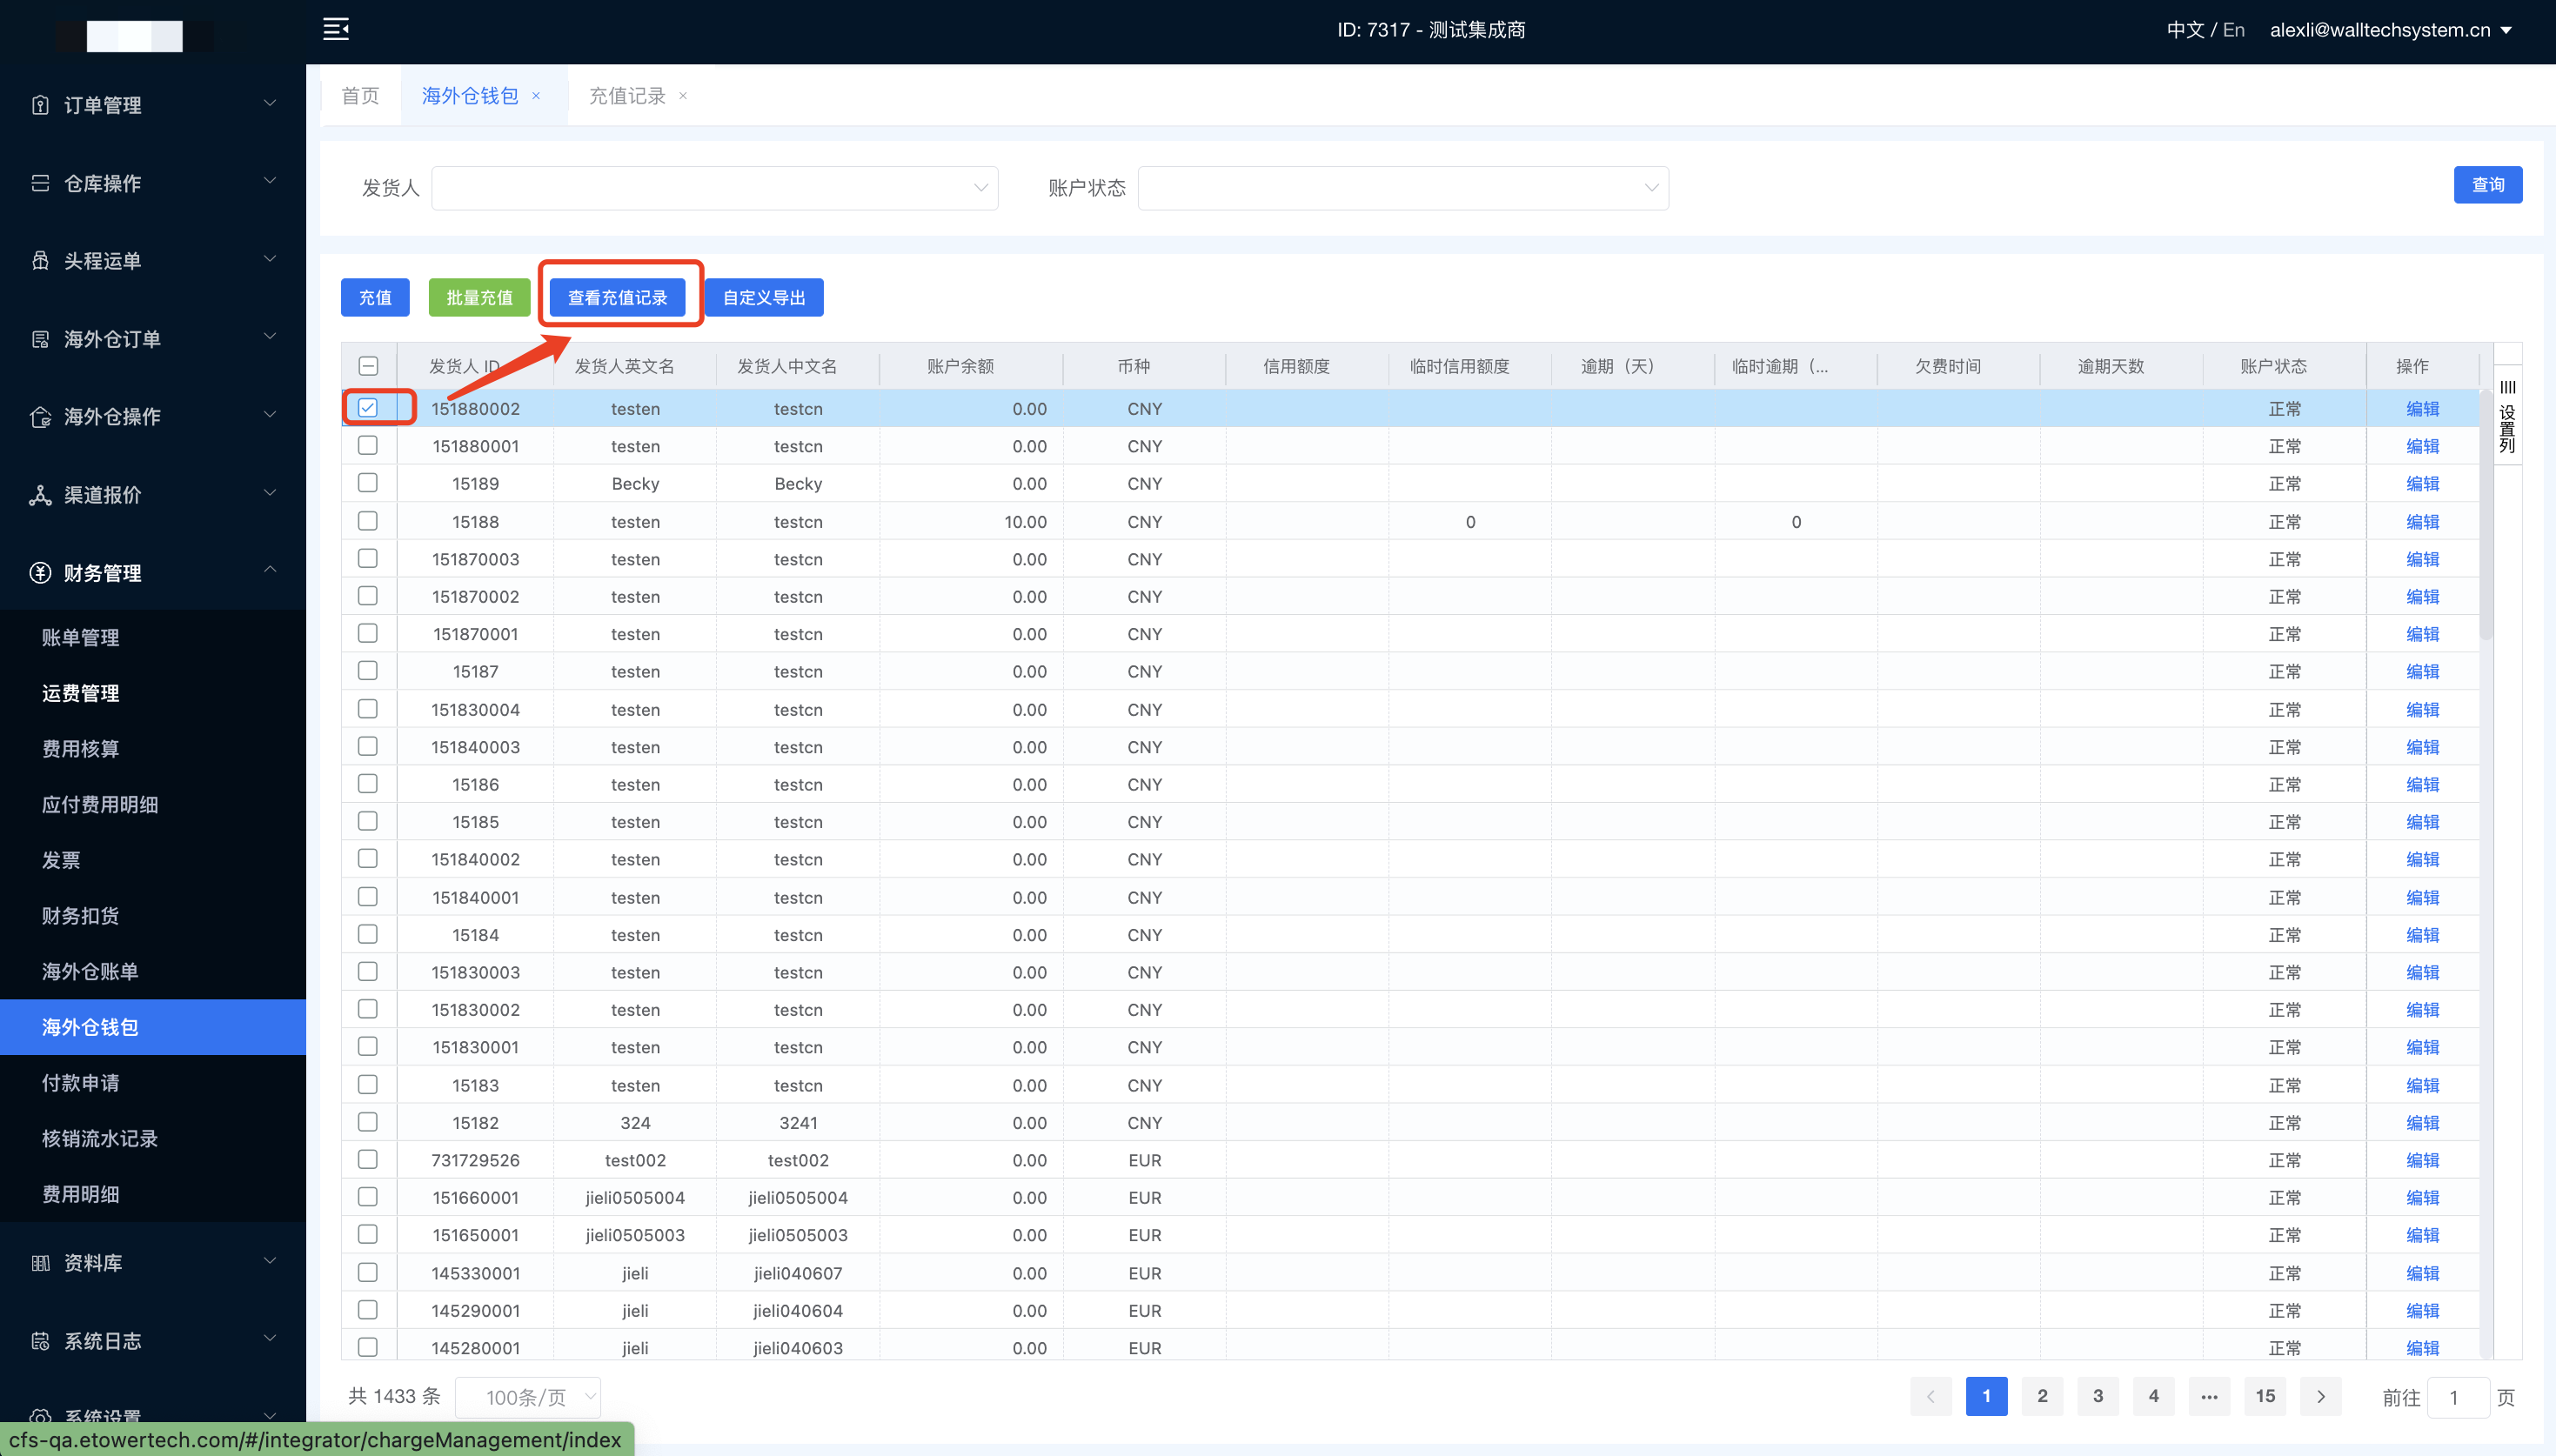Open 账单管理 in the sidebar
The width and height of the screenshot is (2556, 1456).
81,638
